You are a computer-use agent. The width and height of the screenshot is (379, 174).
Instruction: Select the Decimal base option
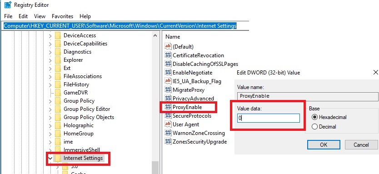(314, 127)
